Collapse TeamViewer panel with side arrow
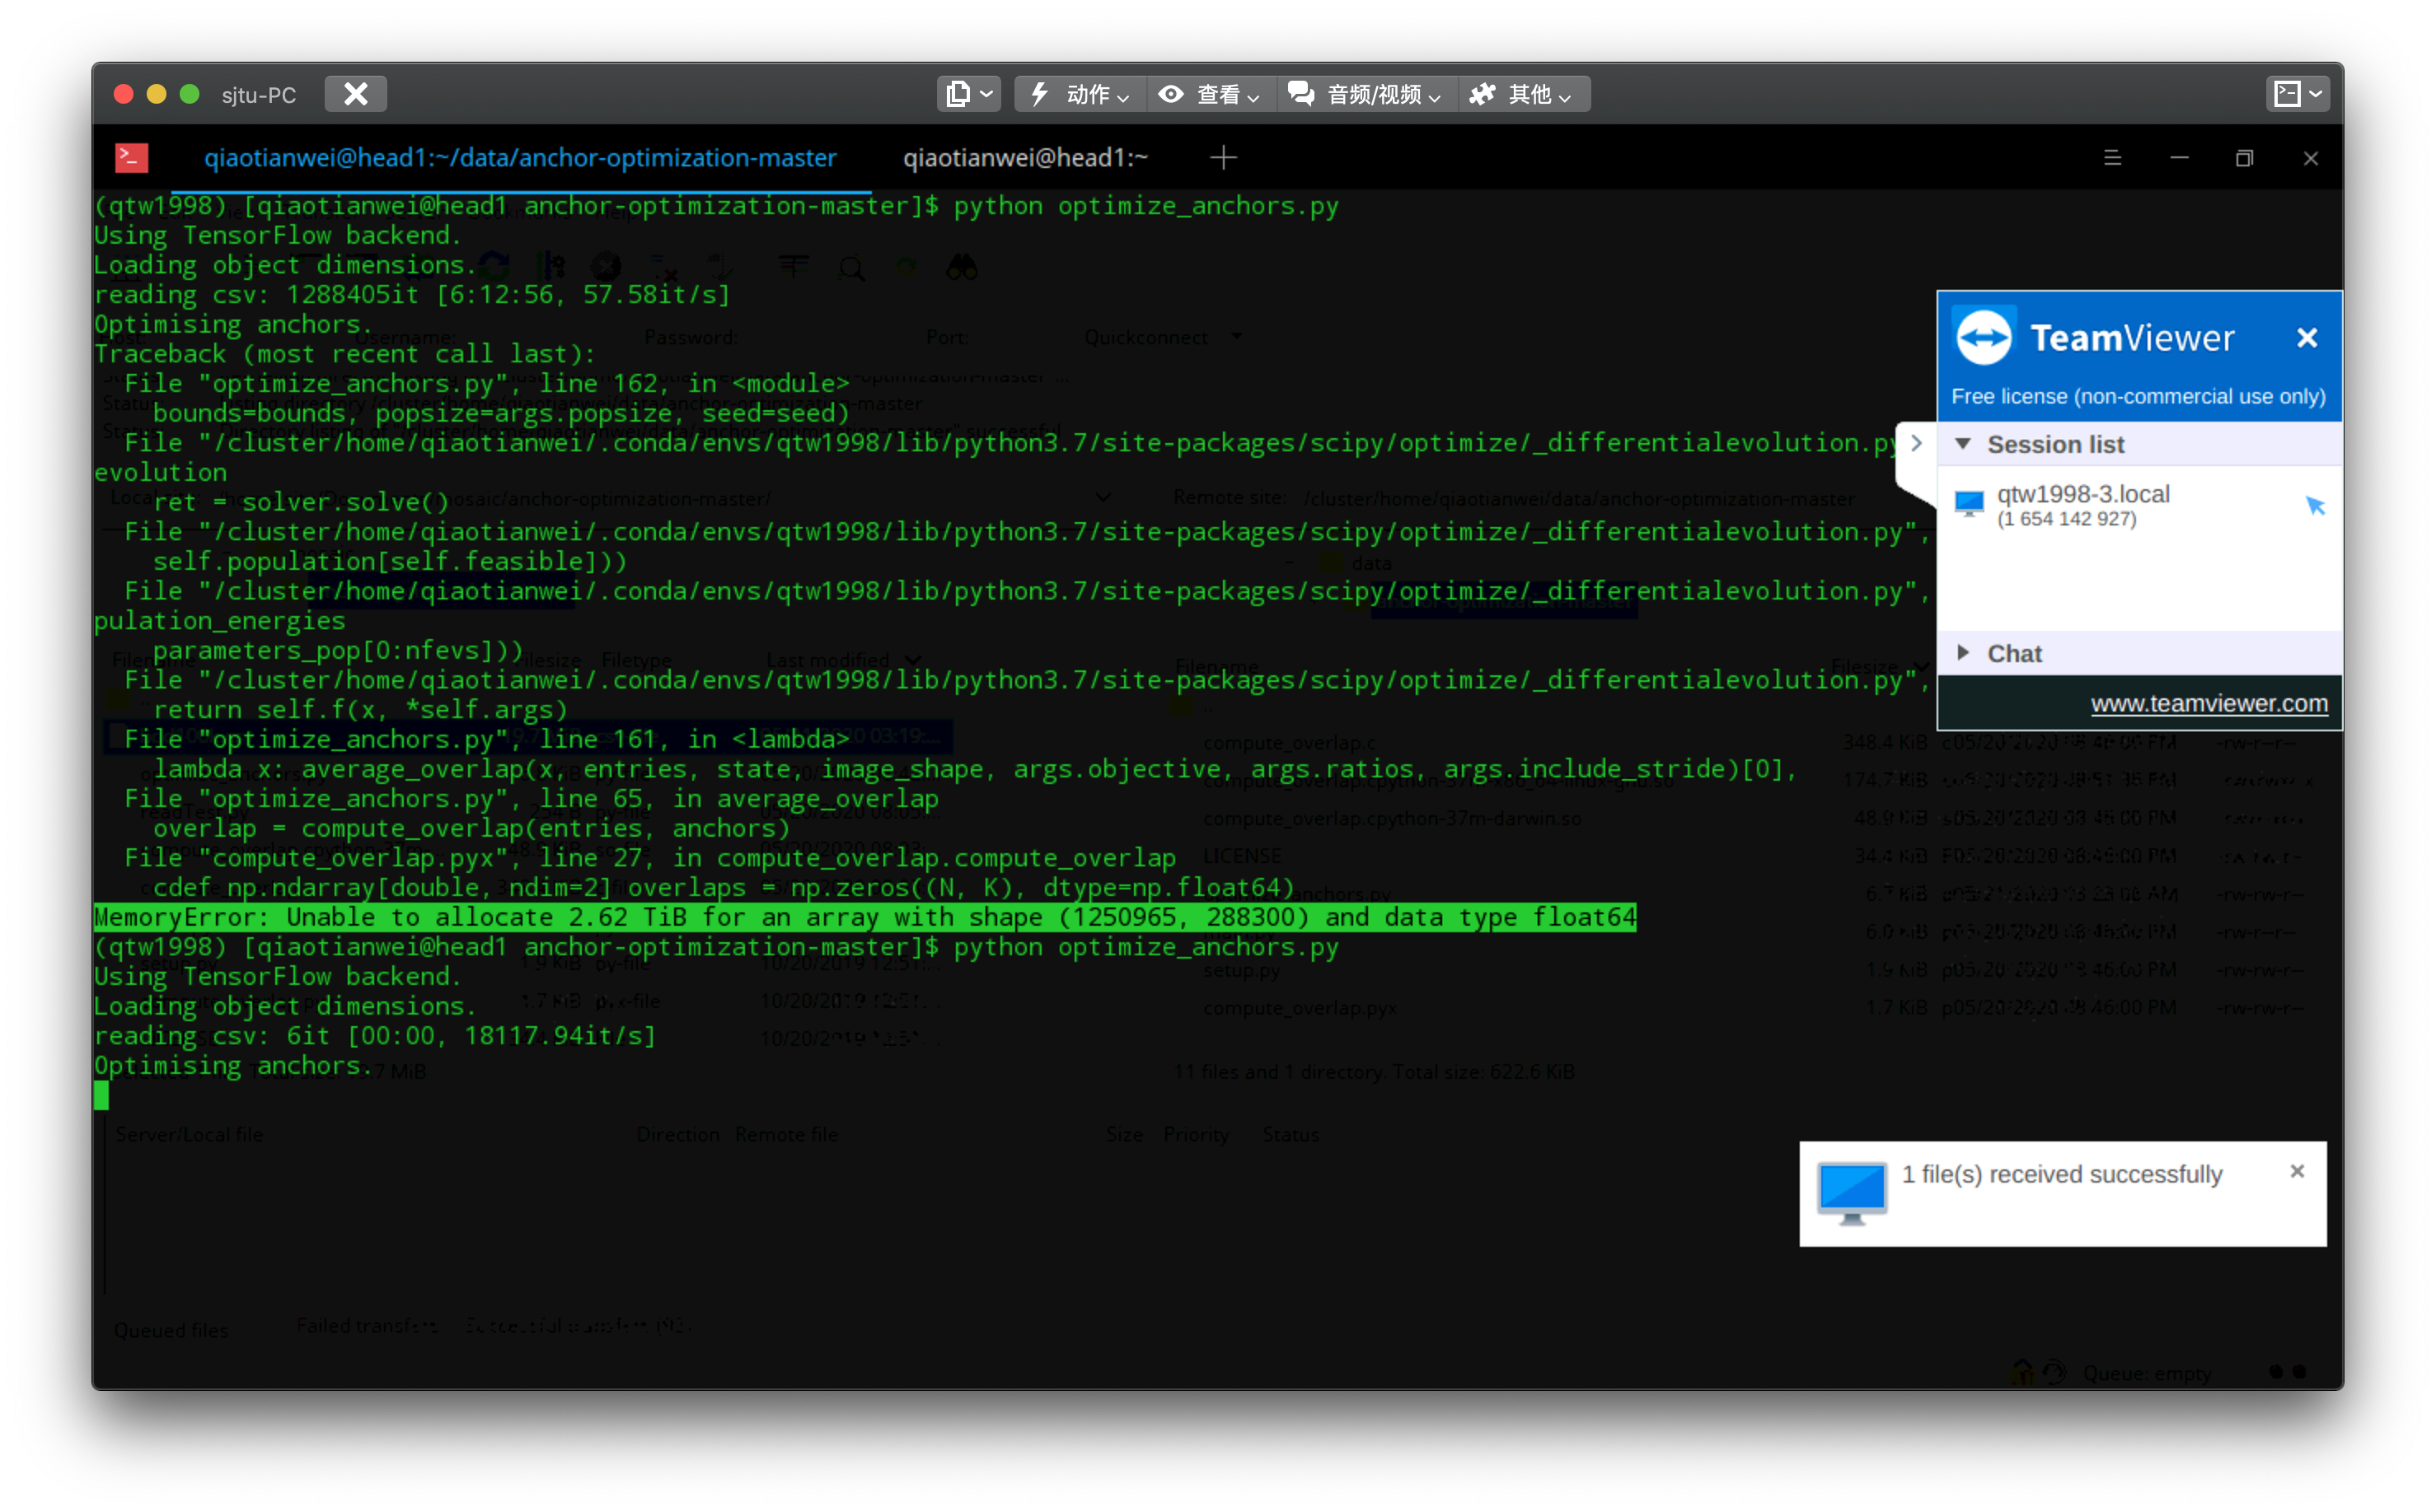 coord(1916,444)
